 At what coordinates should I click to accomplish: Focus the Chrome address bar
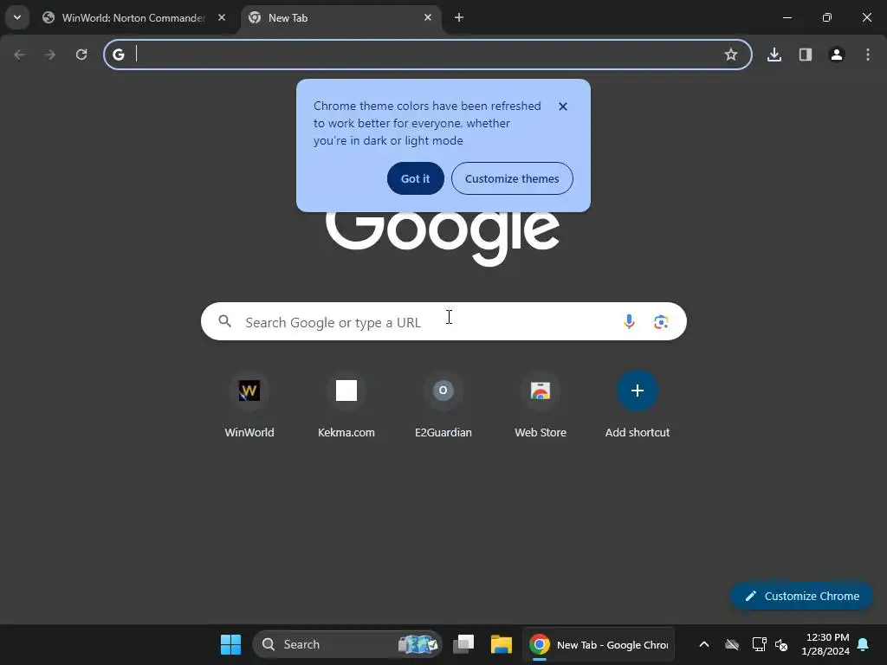(x=427, y=55)
